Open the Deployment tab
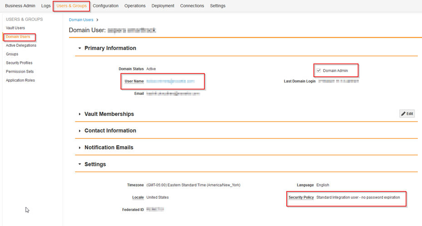This screenshot has width=422, height=226. [163, 6]
